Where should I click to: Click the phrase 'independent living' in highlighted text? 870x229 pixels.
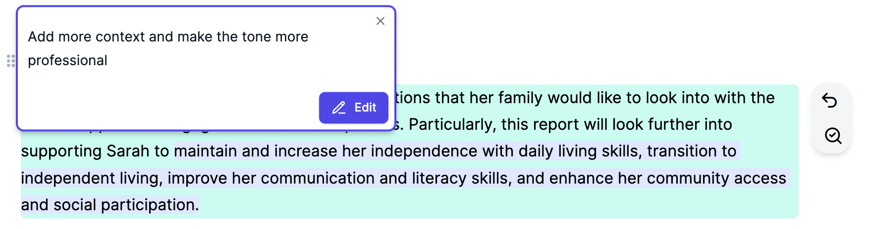click(x=92, y=178)
